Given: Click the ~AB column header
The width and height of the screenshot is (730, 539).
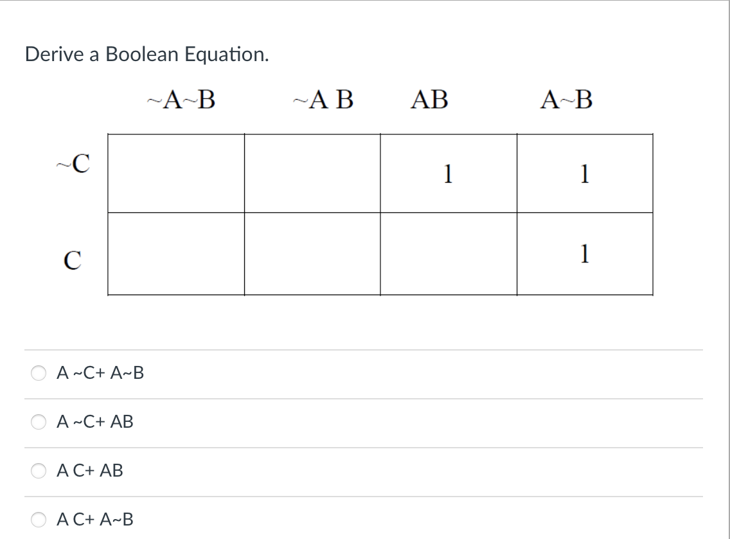Looking at the screenshot, I should coord(325,100).
